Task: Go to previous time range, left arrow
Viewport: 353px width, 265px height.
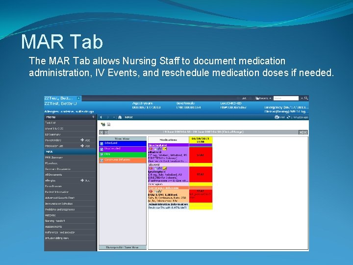Action: tap(101, 132)
